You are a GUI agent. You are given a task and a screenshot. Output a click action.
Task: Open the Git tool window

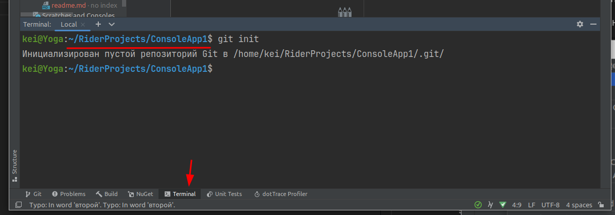pos(33,194)
